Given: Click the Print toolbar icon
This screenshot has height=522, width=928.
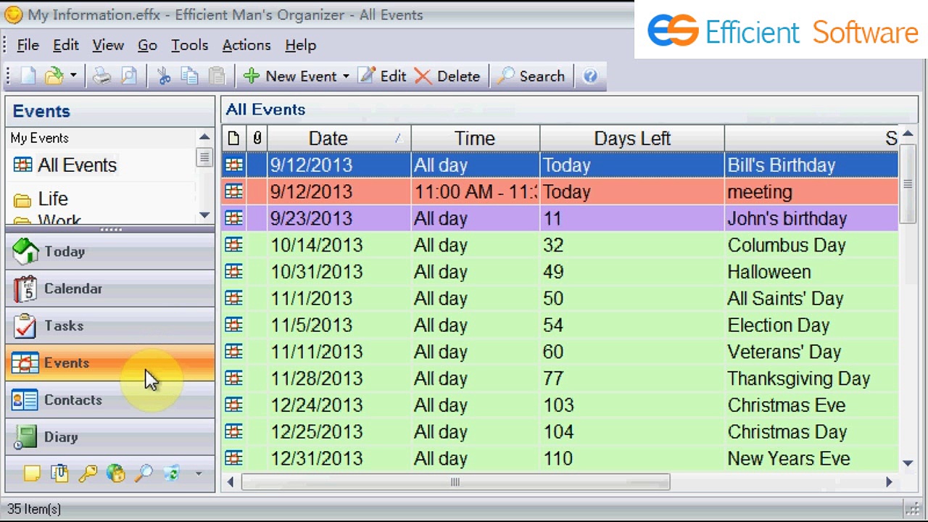Looking at the screenshot, I should click(x=101, y=76).
